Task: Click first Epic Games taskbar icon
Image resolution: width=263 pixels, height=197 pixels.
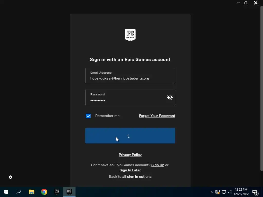Action: 57,192
